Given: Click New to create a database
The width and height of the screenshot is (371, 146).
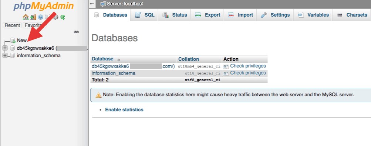Looking at the screenshot, I should click(x=22, y=40).
